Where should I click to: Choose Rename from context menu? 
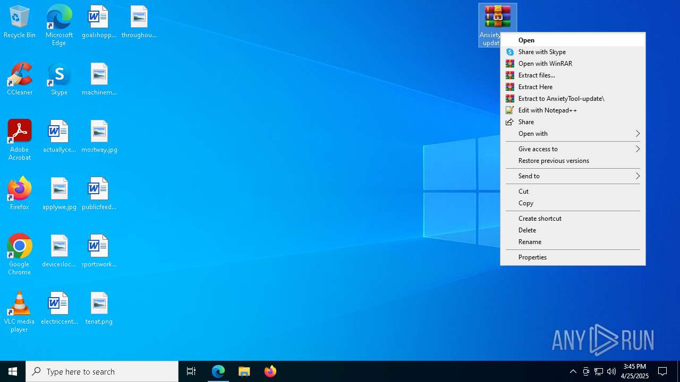click(573, 242)
